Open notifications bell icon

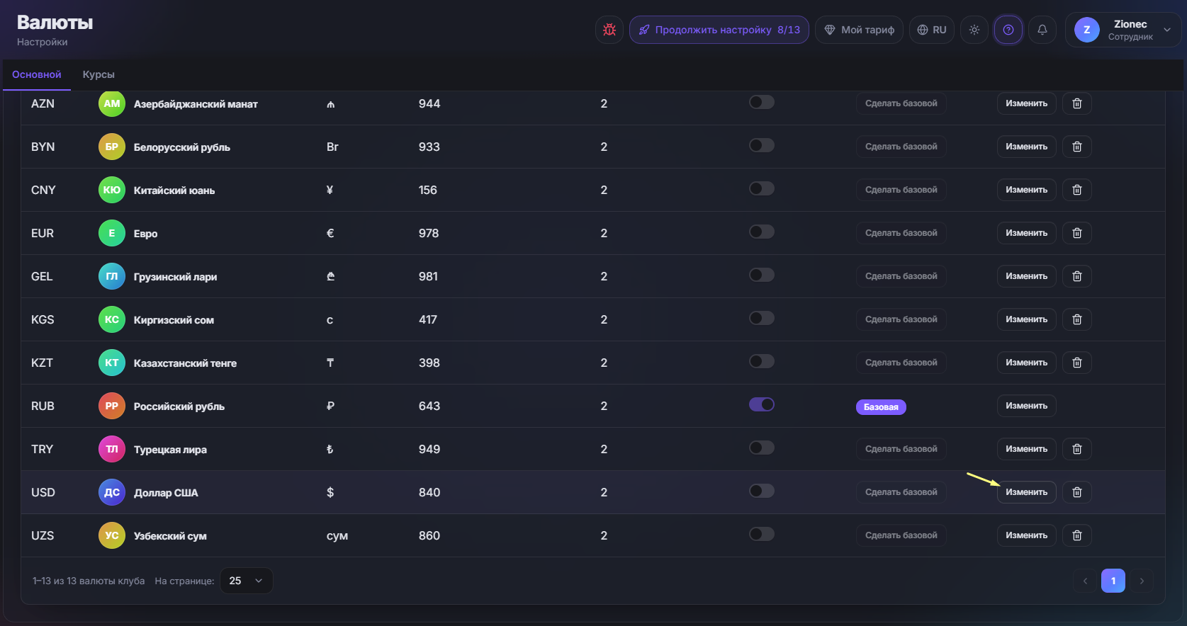coord(1042,30)
